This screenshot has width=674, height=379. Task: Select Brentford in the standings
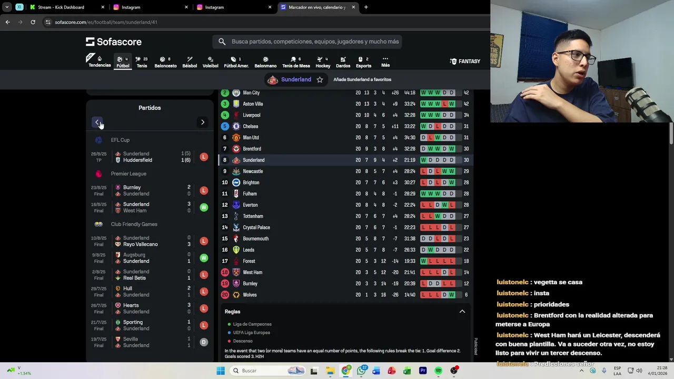[345, 149]
